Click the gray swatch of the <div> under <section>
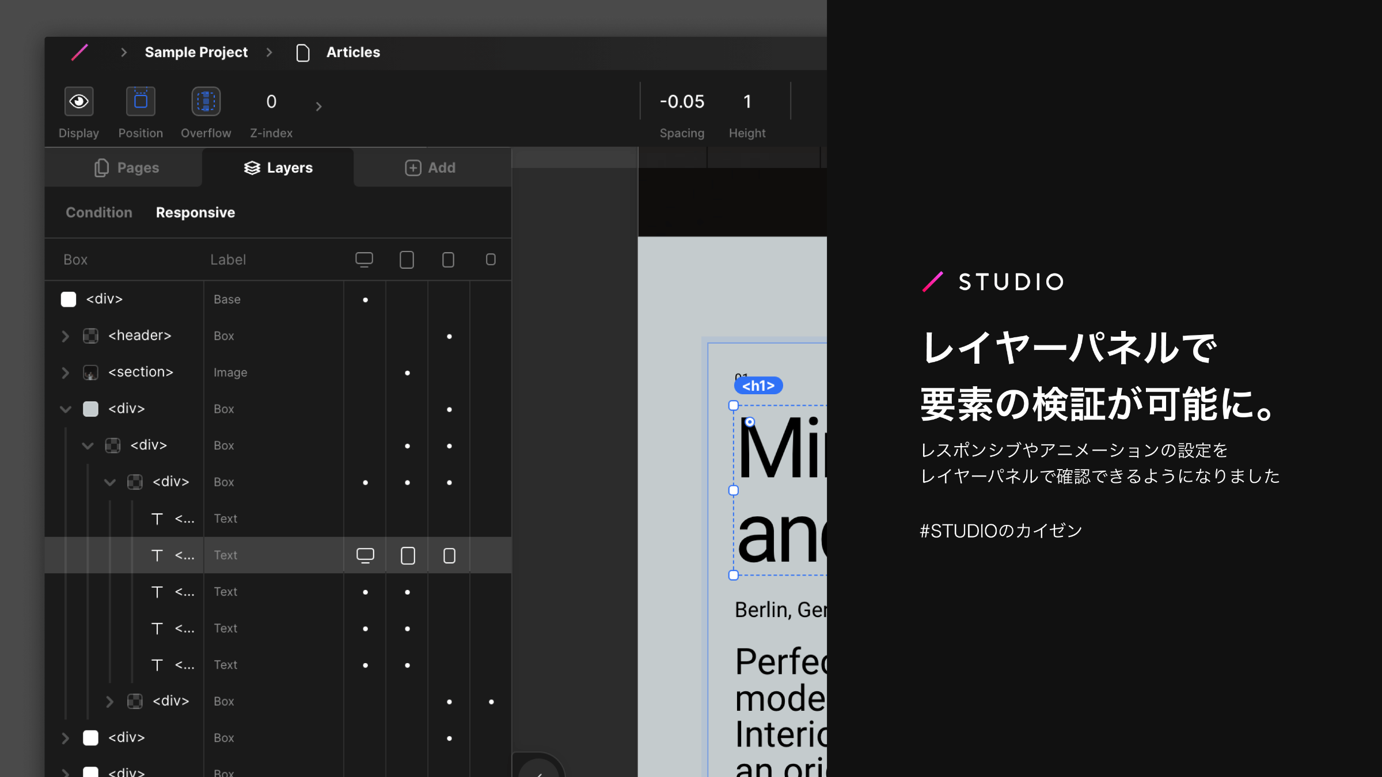The height and width of the screenshot is (777, 1382). point(91,409)
